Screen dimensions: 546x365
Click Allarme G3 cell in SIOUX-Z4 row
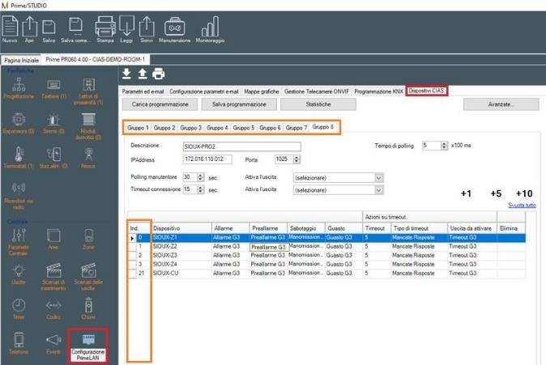pyautogui.click(x=230, y=265)
